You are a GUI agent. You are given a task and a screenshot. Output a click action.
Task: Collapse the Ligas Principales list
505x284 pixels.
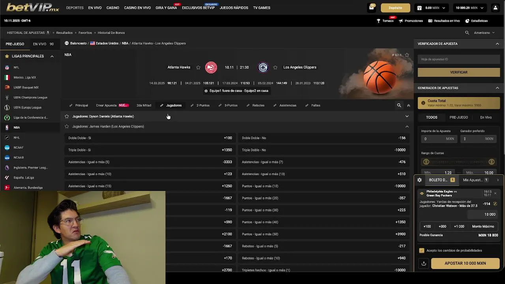(x=52, y=56)
